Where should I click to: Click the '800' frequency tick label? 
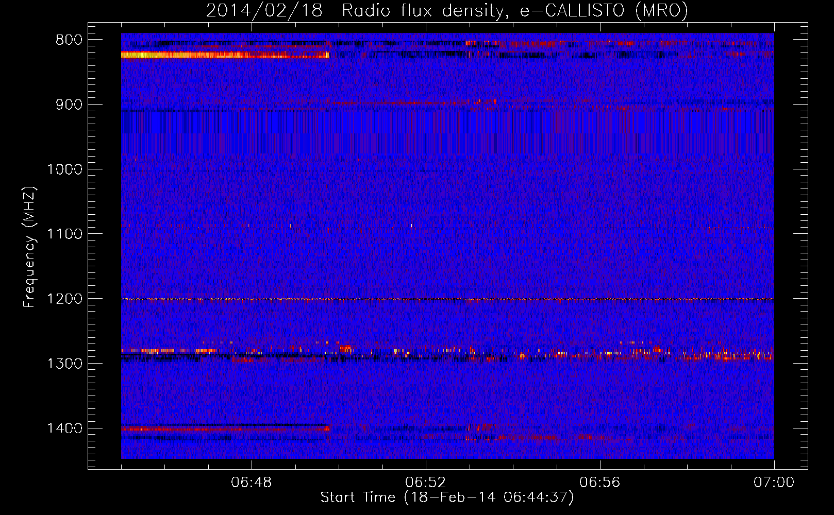pos(69,40)
